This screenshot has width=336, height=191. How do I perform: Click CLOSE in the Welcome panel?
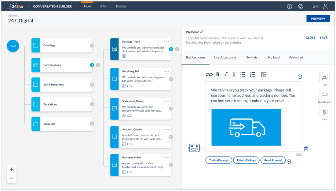311,38
